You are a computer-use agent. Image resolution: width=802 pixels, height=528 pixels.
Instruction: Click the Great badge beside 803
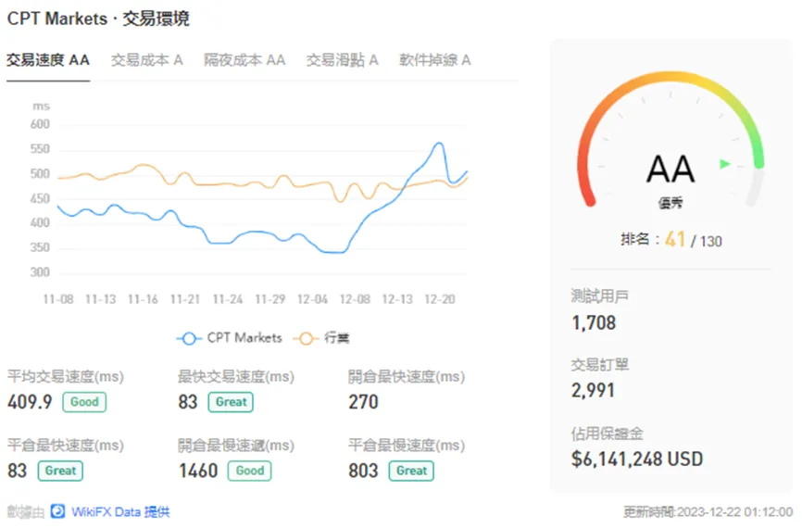coord(411,471)
